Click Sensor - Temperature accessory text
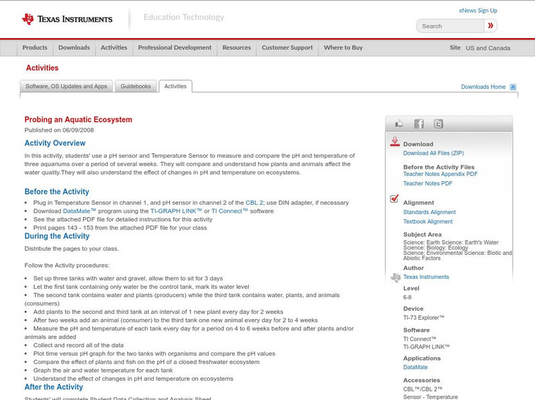Screen dimensions: 535x400 pos(431,397)
